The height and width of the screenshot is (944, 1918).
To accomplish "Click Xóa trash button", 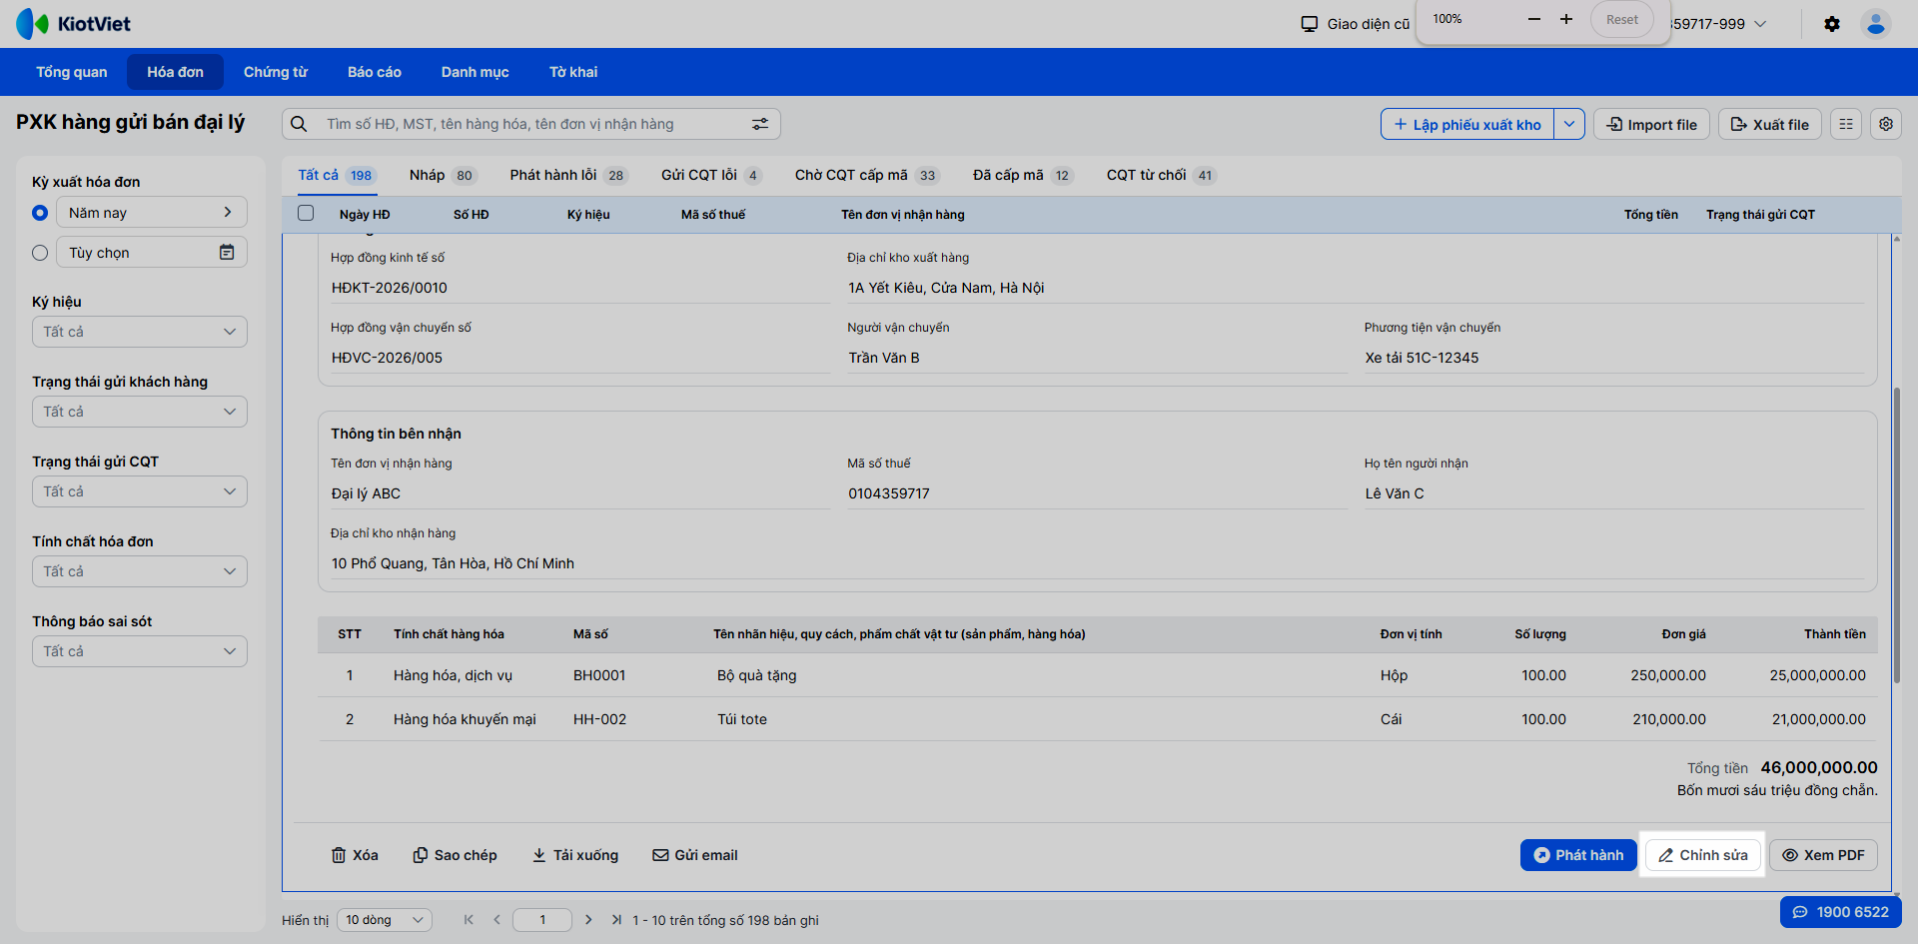I will click(355, 855).
